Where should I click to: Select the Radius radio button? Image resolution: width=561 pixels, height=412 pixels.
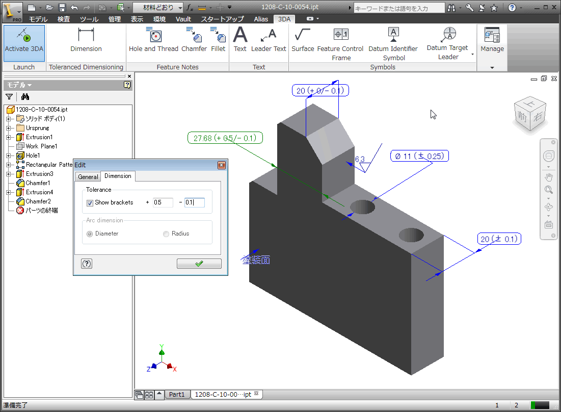[166, 234]
